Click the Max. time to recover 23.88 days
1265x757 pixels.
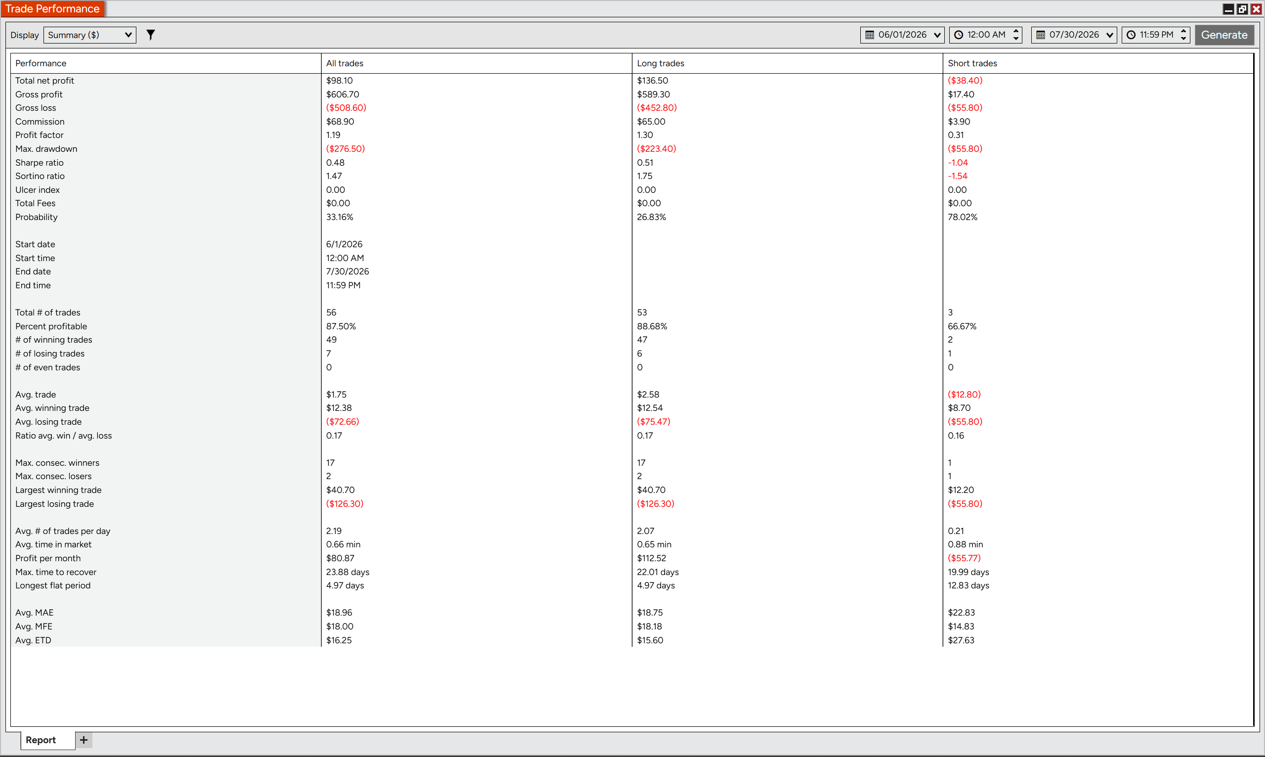point(347,573)
